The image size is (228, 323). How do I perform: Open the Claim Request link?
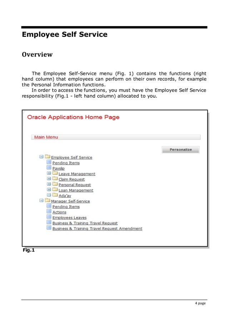pos(71,179)
